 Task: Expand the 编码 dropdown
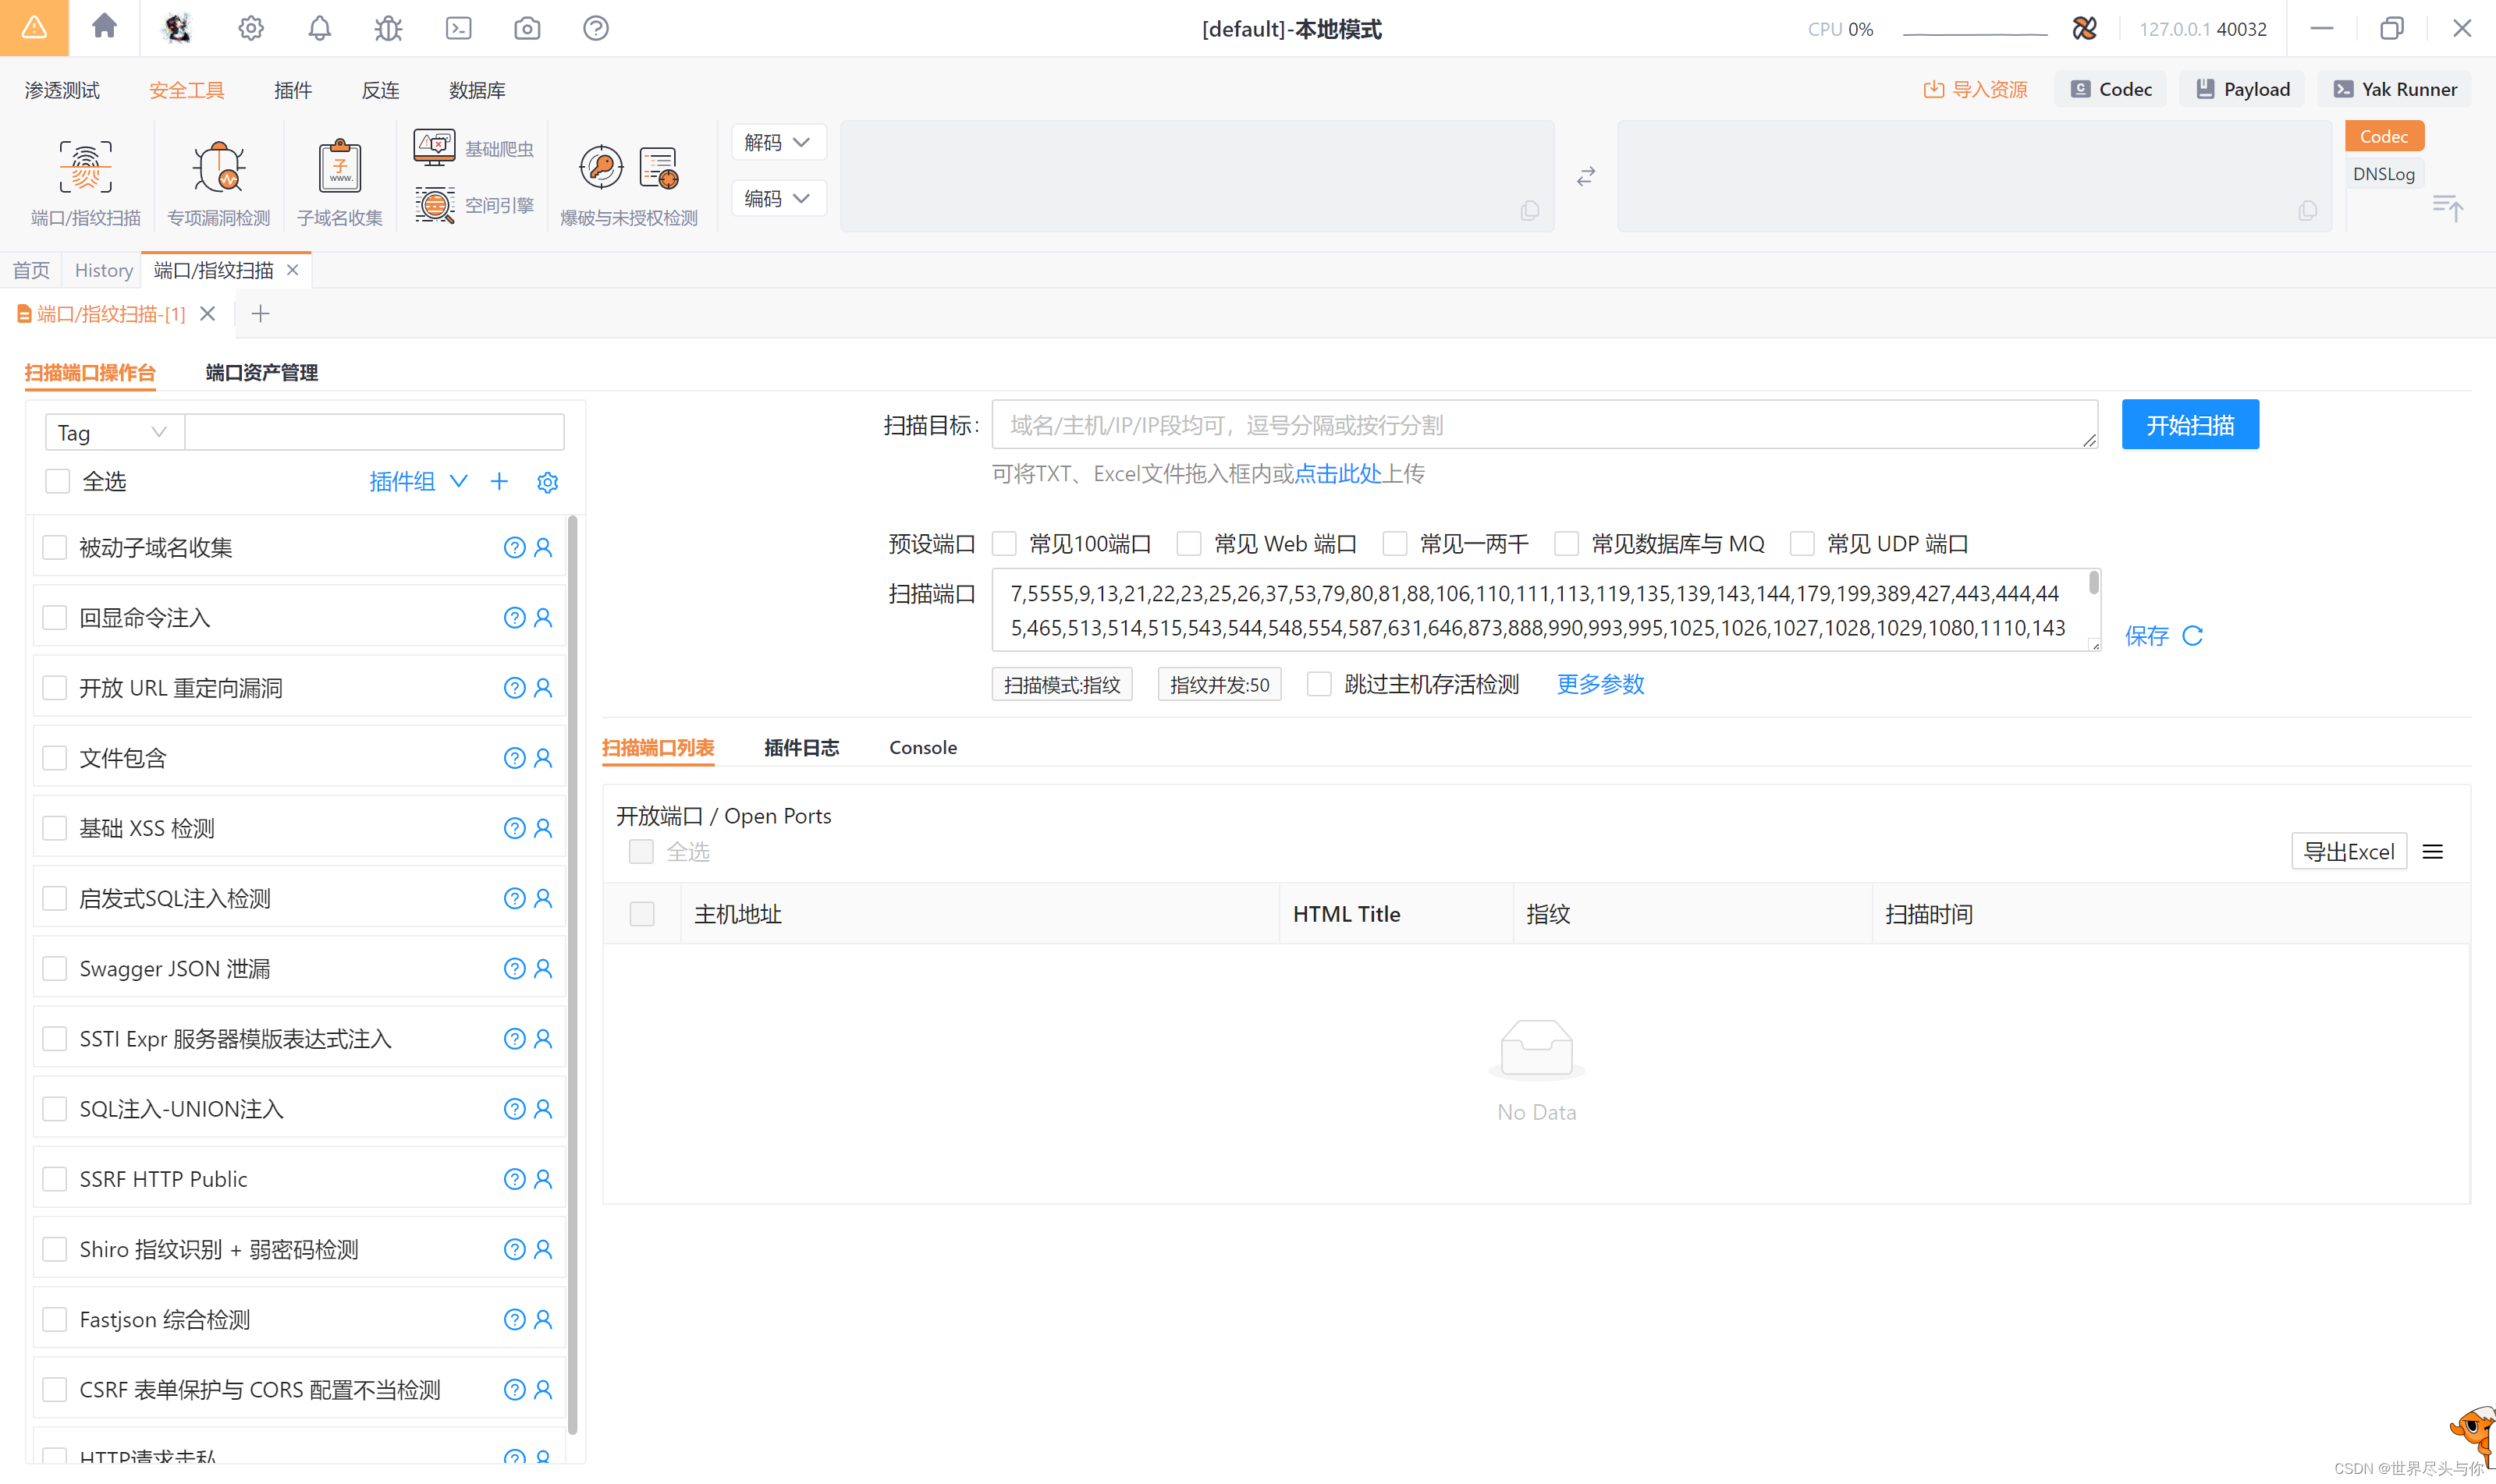click(779, 198)
